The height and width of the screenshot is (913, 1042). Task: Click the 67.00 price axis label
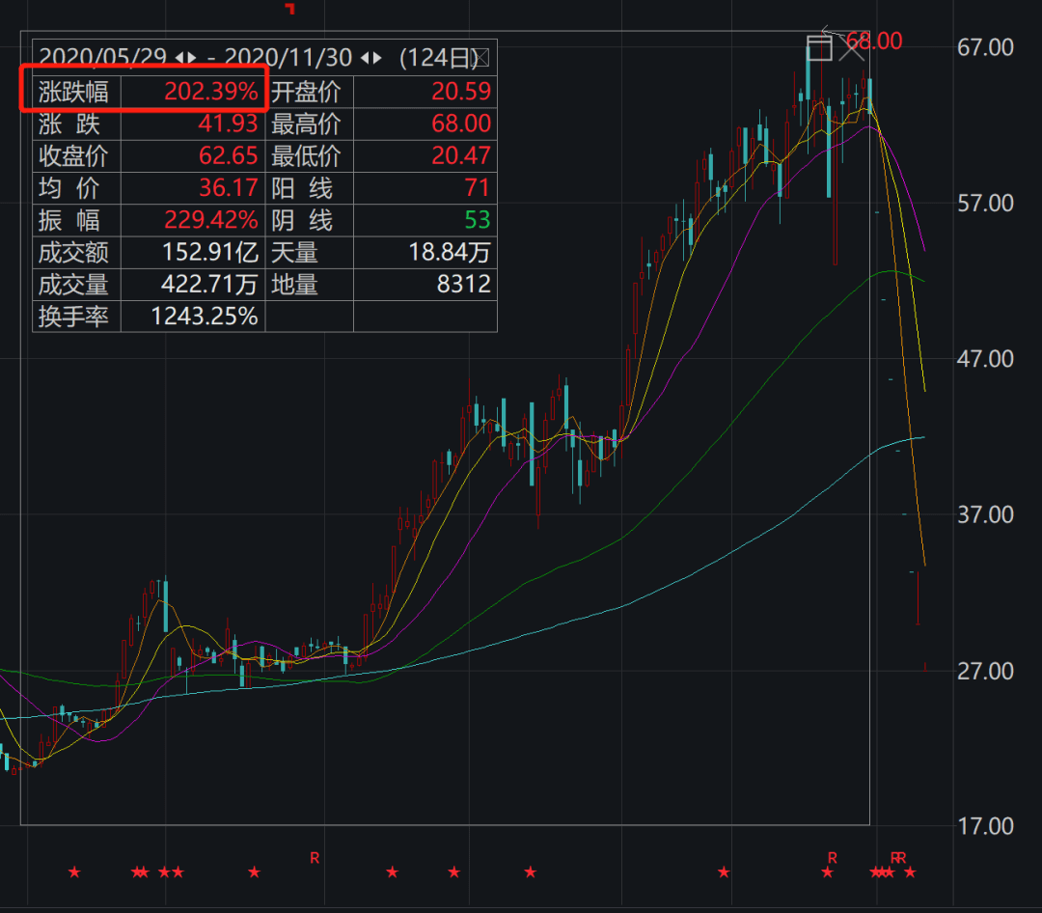(985, 48)
